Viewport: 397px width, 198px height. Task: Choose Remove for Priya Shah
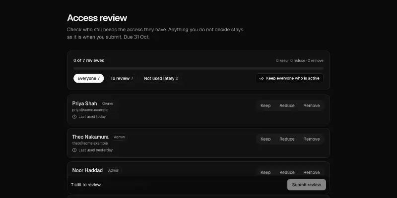point(312,105)
